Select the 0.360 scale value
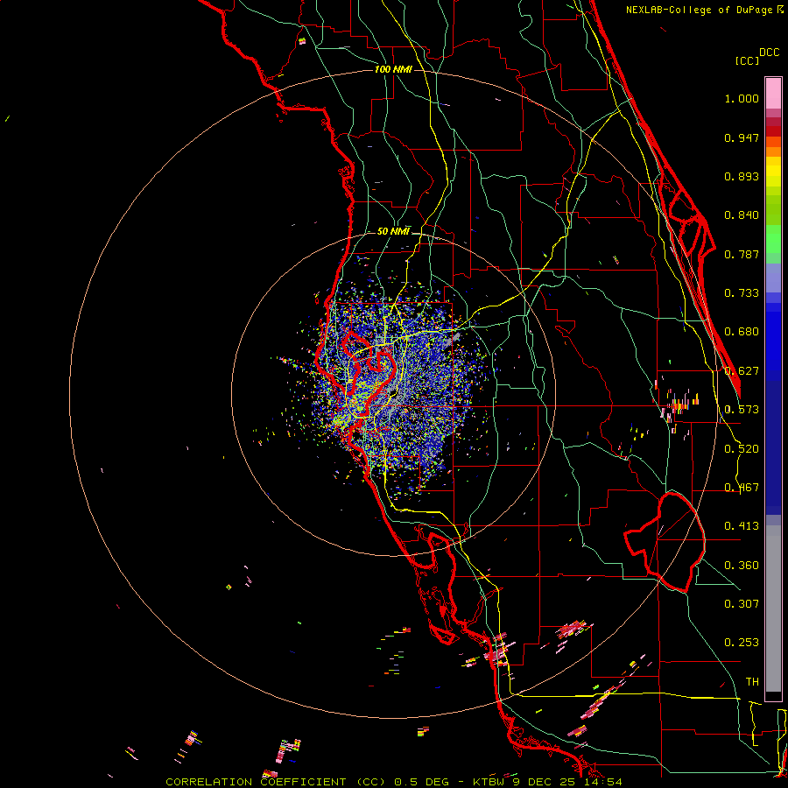The image size is (788, 788). 742,566
